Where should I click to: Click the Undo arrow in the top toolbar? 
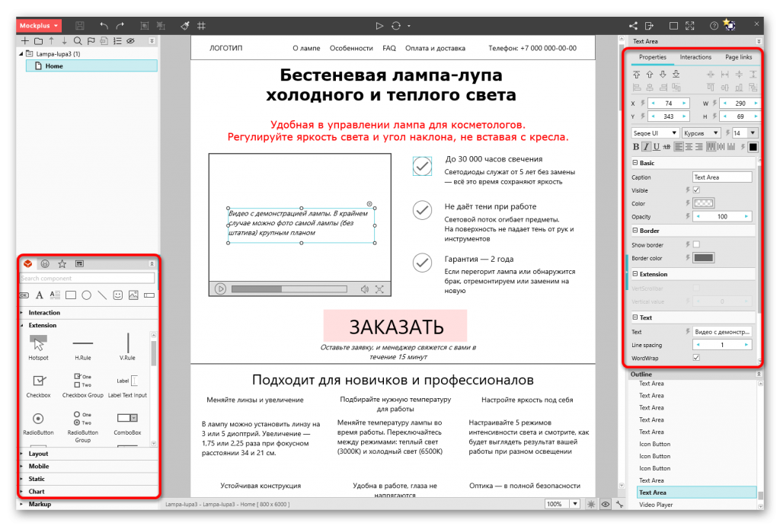click(x=104, y=25)
